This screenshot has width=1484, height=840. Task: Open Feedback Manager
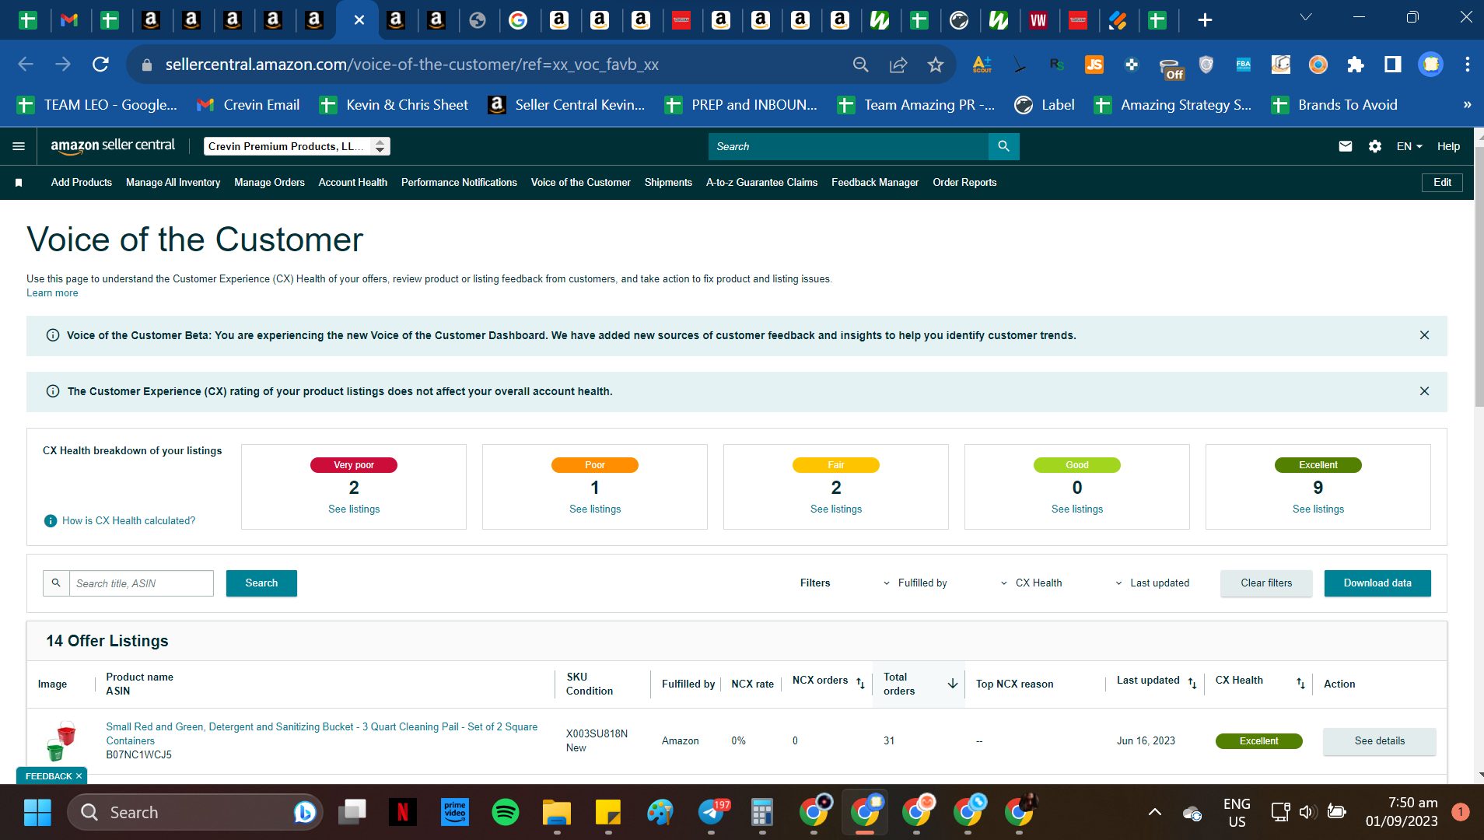[x=875, y=183]
